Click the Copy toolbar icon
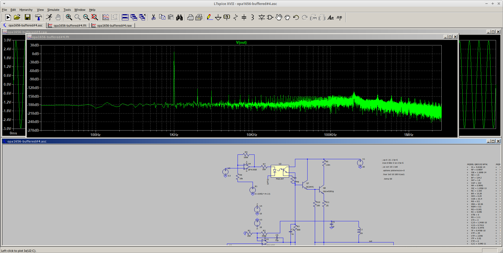Viewport: 503px width, 253px height. (162, 17)
